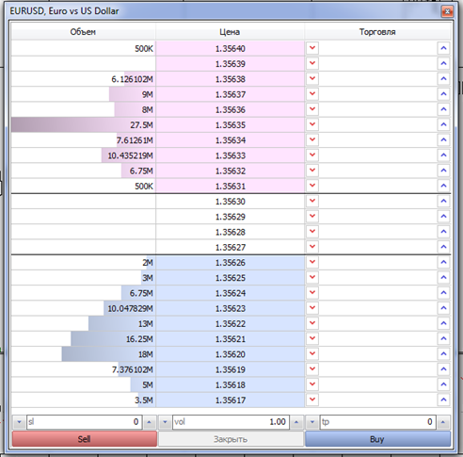Click blue up arrow at price 1.35623
Viewport: 463px width, 457px height.
pos(443,308)
